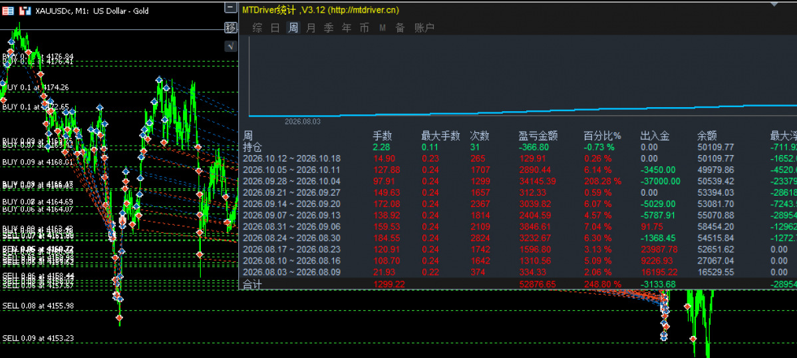Viewport: 797px width, 358px height.
Task: Click the red-blue chart icon beside XAUUSDc title
Action: point(25,10)
